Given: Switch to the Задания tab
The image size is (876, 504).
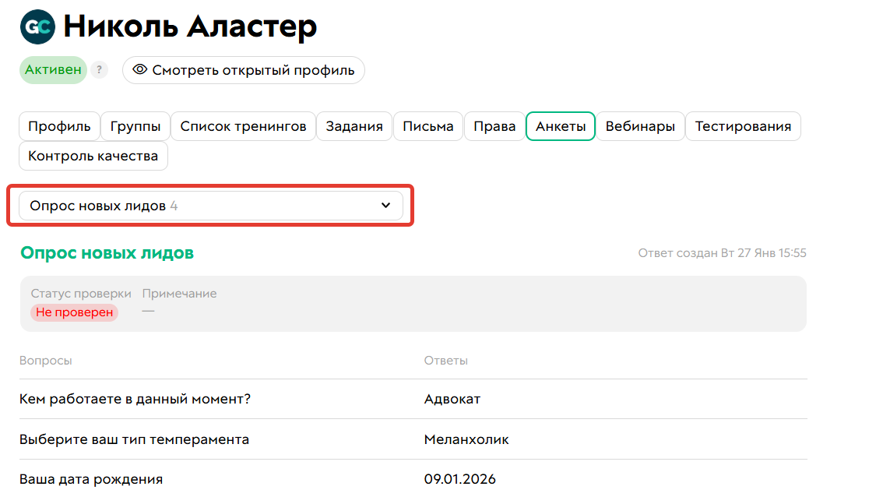Looking at the screenshot, I should coord(354,125).
